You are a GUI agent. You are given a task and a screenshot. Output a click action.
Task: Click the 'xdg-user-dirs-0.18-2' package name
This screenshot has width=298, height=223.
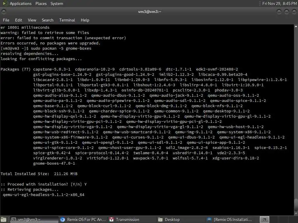[236, 158]
